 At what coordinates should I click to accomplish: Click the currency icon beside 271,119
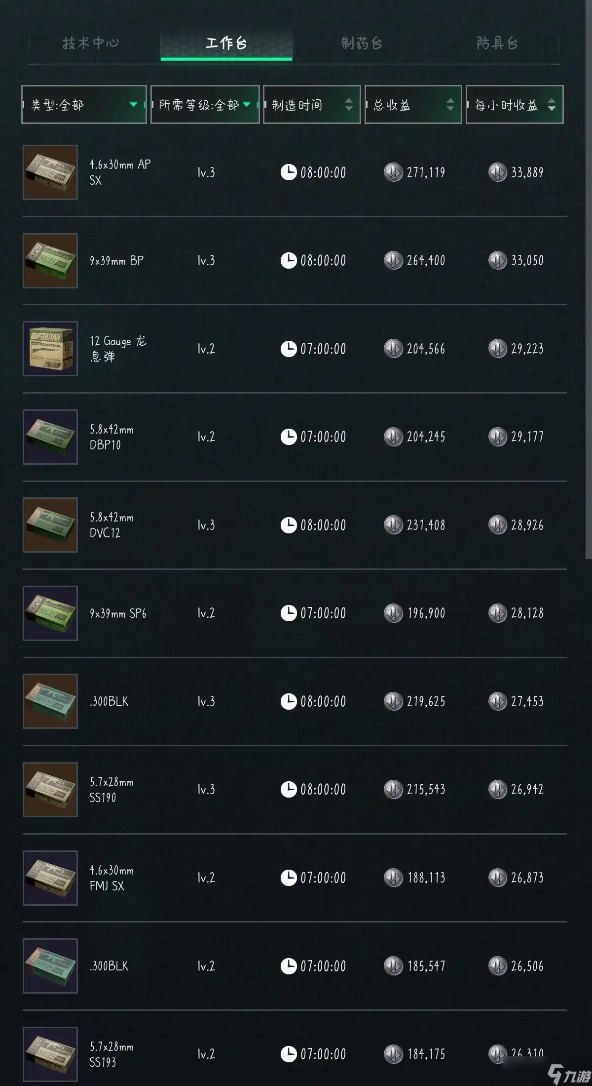pos(393,172)
